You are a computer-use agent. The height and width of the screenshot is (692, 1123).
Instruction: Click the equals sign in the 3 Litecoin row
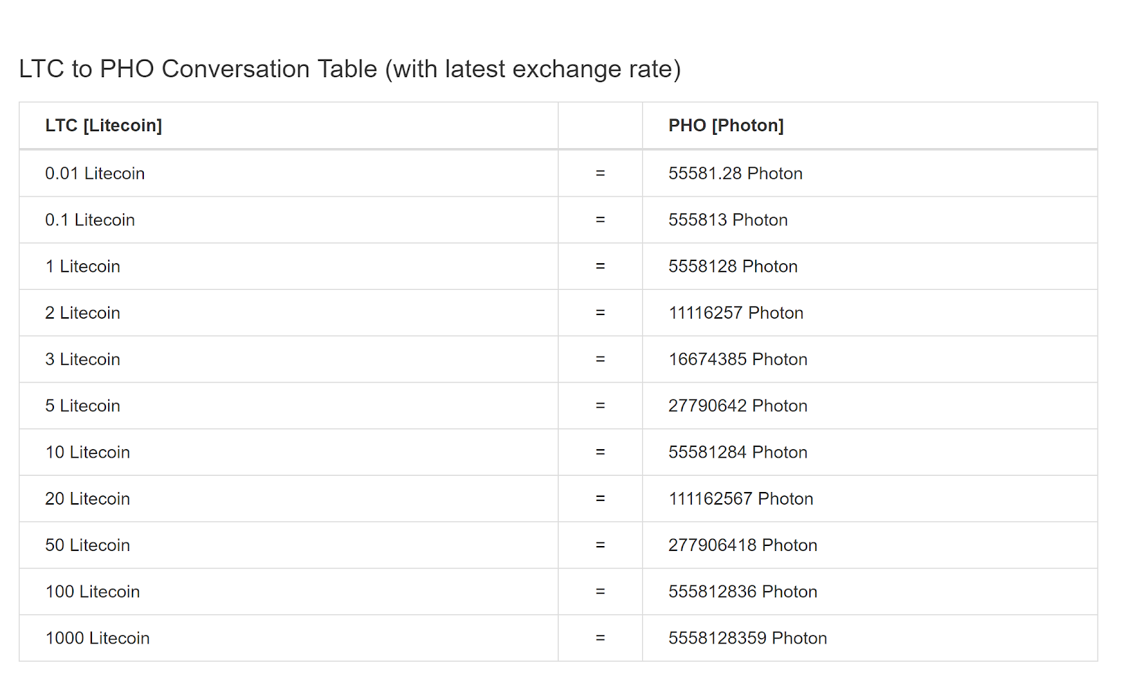[x=600, y=359]
